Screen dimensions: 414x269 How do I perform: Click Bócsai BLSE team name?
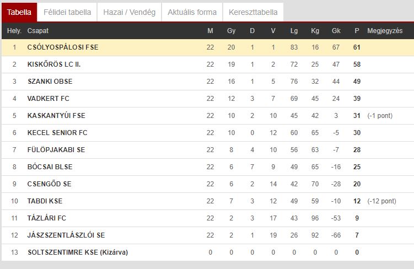[50, 167]
